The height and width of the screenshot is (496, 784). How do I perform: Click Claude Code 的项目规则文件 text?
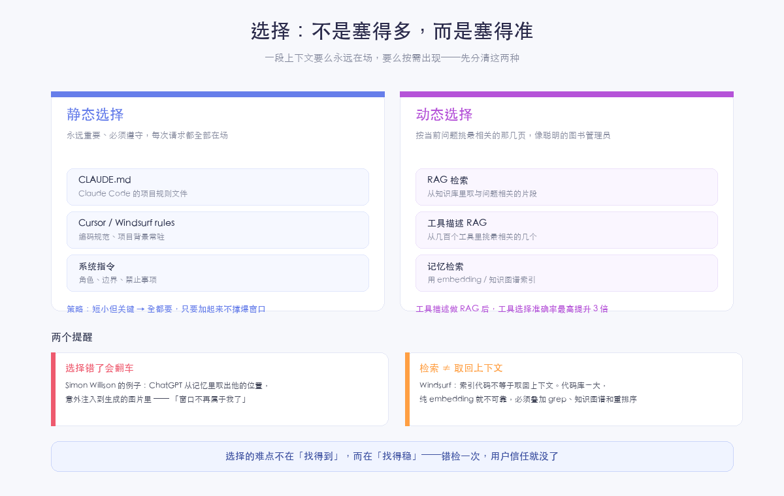pyautogui.click(x=133, y=194)
